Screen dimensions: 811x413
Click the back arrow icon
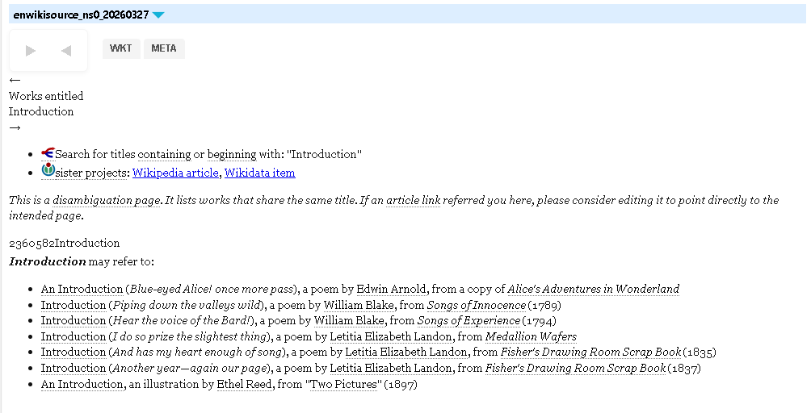66,51
